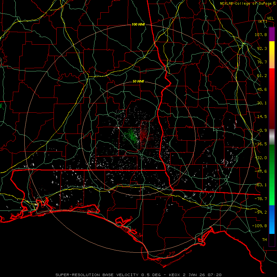Click the red outbound velocity echo cluster

pos(145,135)
